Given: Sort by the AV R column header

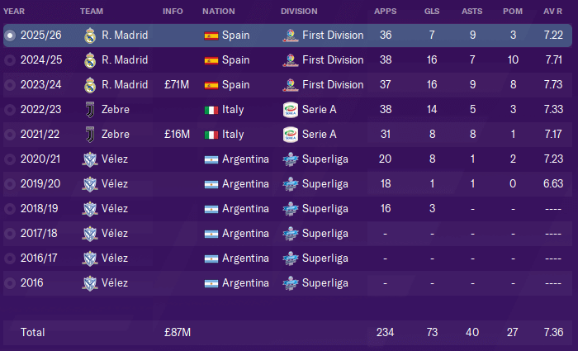Looking at the screenshot, I should [x=552, y=11].
